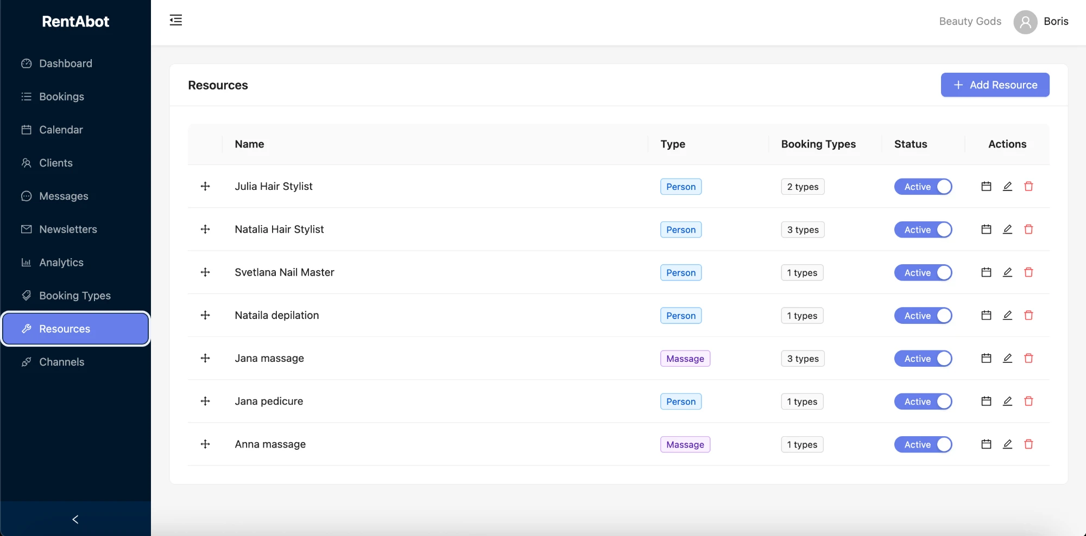Image resolution: width=1086 pixels, height=536 pixels.
Task: Open calendar for Anna massage
Action: [986, 444]
